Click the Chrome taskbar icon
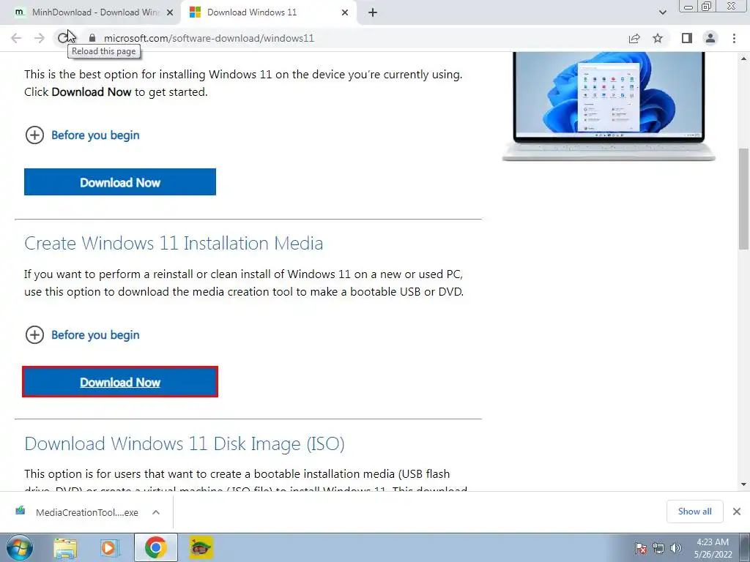The width and height of the screenshot is (750, 562). (155, 547)
